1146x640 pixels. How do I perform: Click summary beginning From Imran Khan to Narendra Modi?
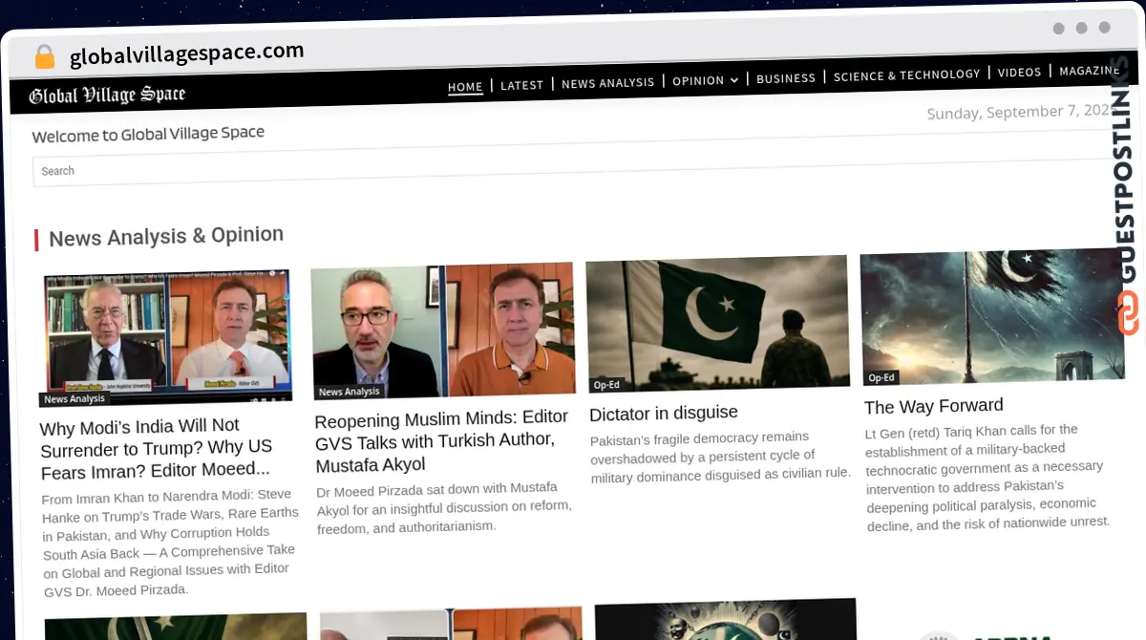click(x=169, y=543)
